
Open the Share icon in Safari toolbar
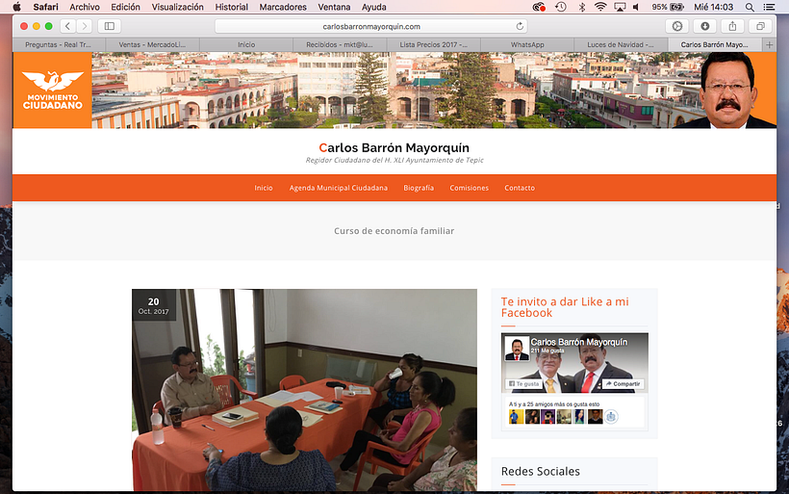tap(732, 26)
